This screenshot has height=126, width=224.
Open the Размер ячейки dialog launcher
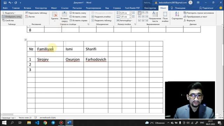135,24
